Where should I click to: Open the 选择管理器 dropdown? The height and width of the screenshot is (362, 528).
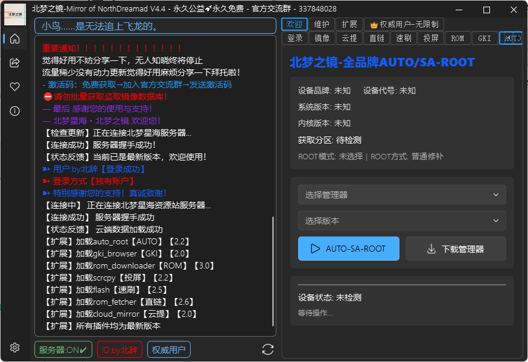pyautogui.click(x=402, y=194)
